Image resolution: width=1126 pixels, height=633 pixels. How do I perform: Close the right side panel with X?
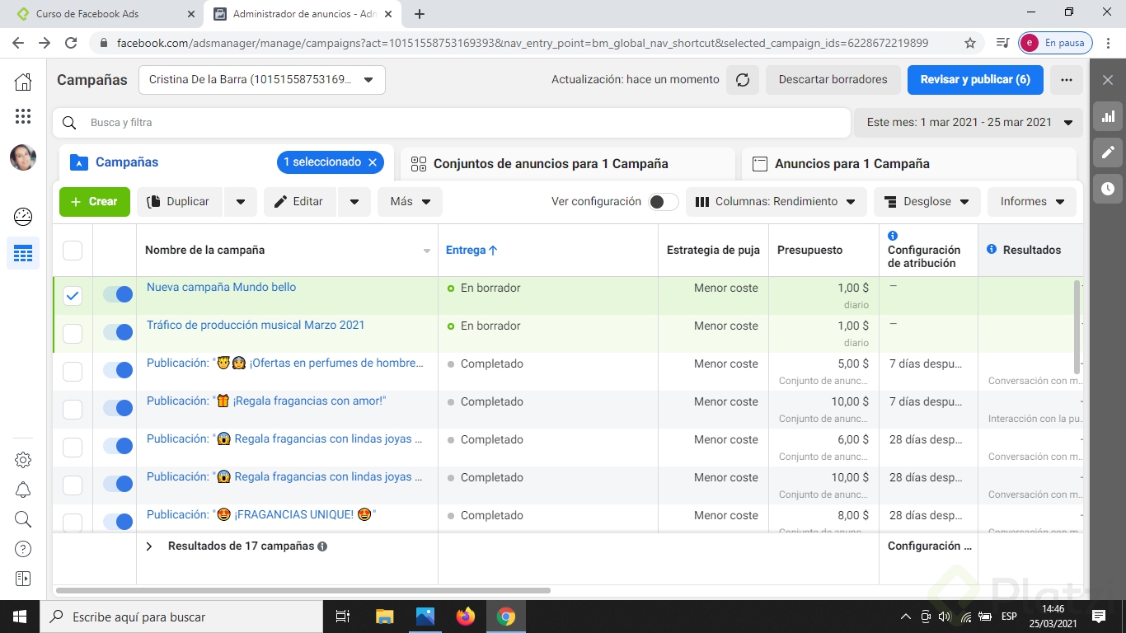coord(1108,80)
